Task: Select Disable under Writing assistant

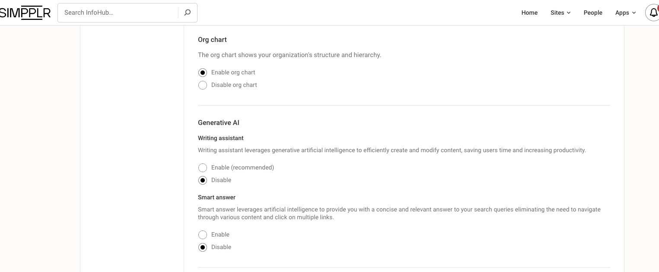Action: tap(203, 180)
